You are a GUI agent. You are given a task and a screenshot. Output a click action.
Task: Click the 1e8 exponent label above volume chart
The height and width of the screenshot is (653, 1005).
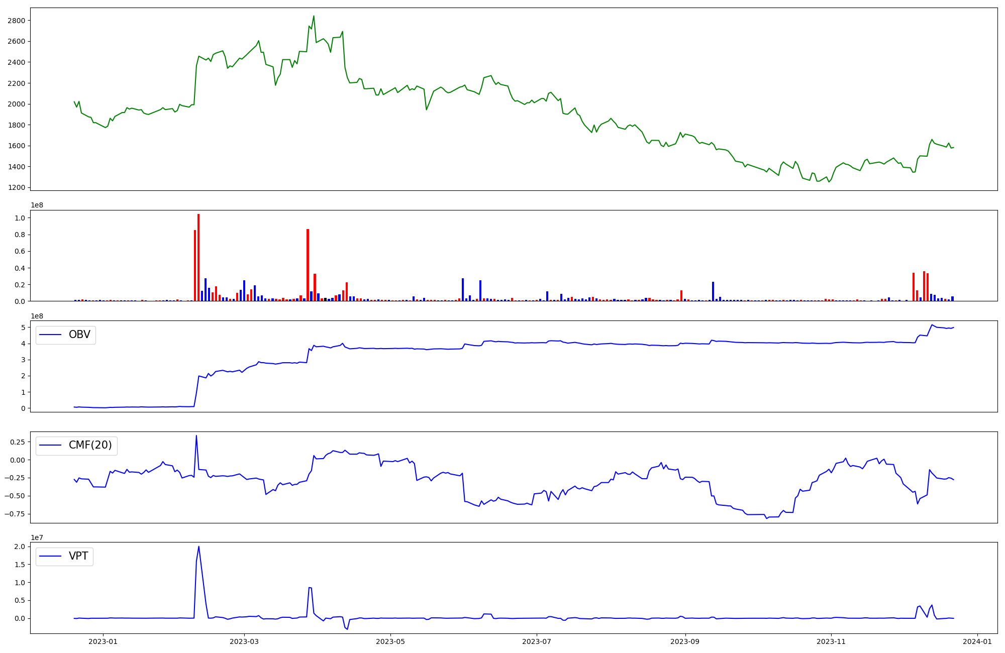(x=37, y=205)
